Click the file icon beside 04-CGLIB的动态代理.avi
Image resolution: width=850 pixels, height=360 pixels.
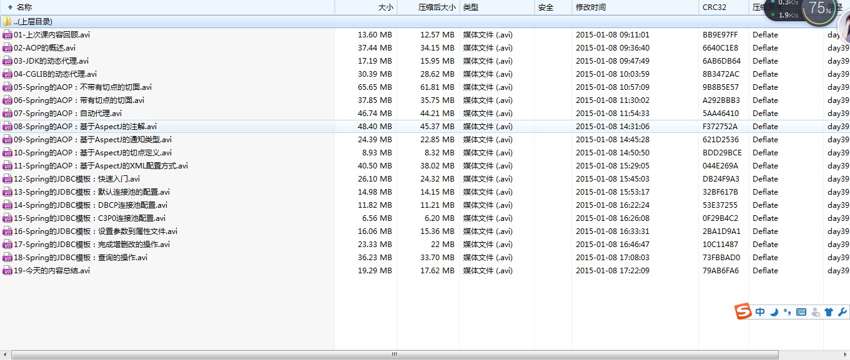(7, 74)
